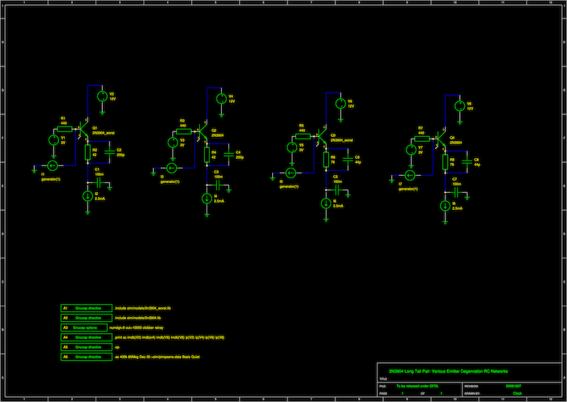Pick capacitor C5 100m symbol
Screen dimensions: 567x402
pyautogui.click(x=337, y=190)
